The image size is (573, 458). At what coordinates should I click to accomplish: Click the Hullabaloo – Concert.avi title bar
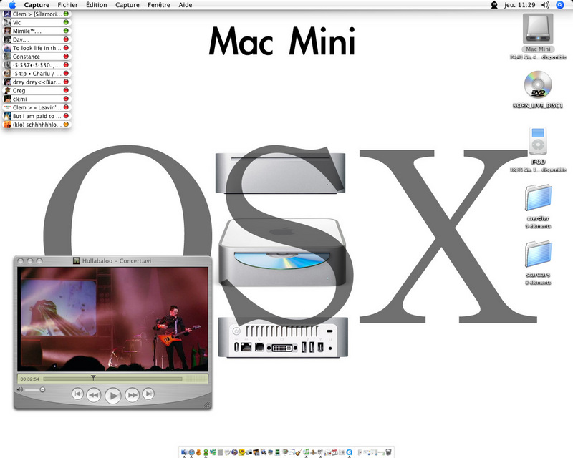112,260
